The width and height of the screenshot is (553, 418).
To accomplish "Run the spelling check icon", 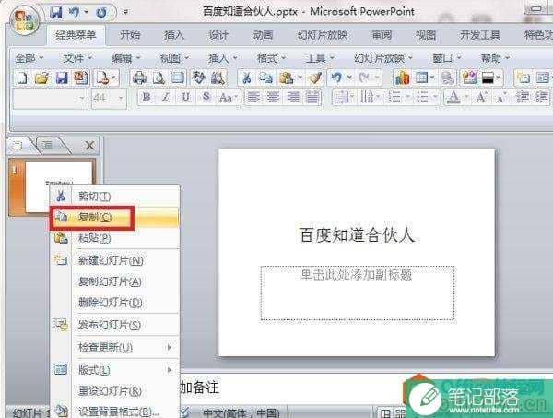I will pos(198,78).
